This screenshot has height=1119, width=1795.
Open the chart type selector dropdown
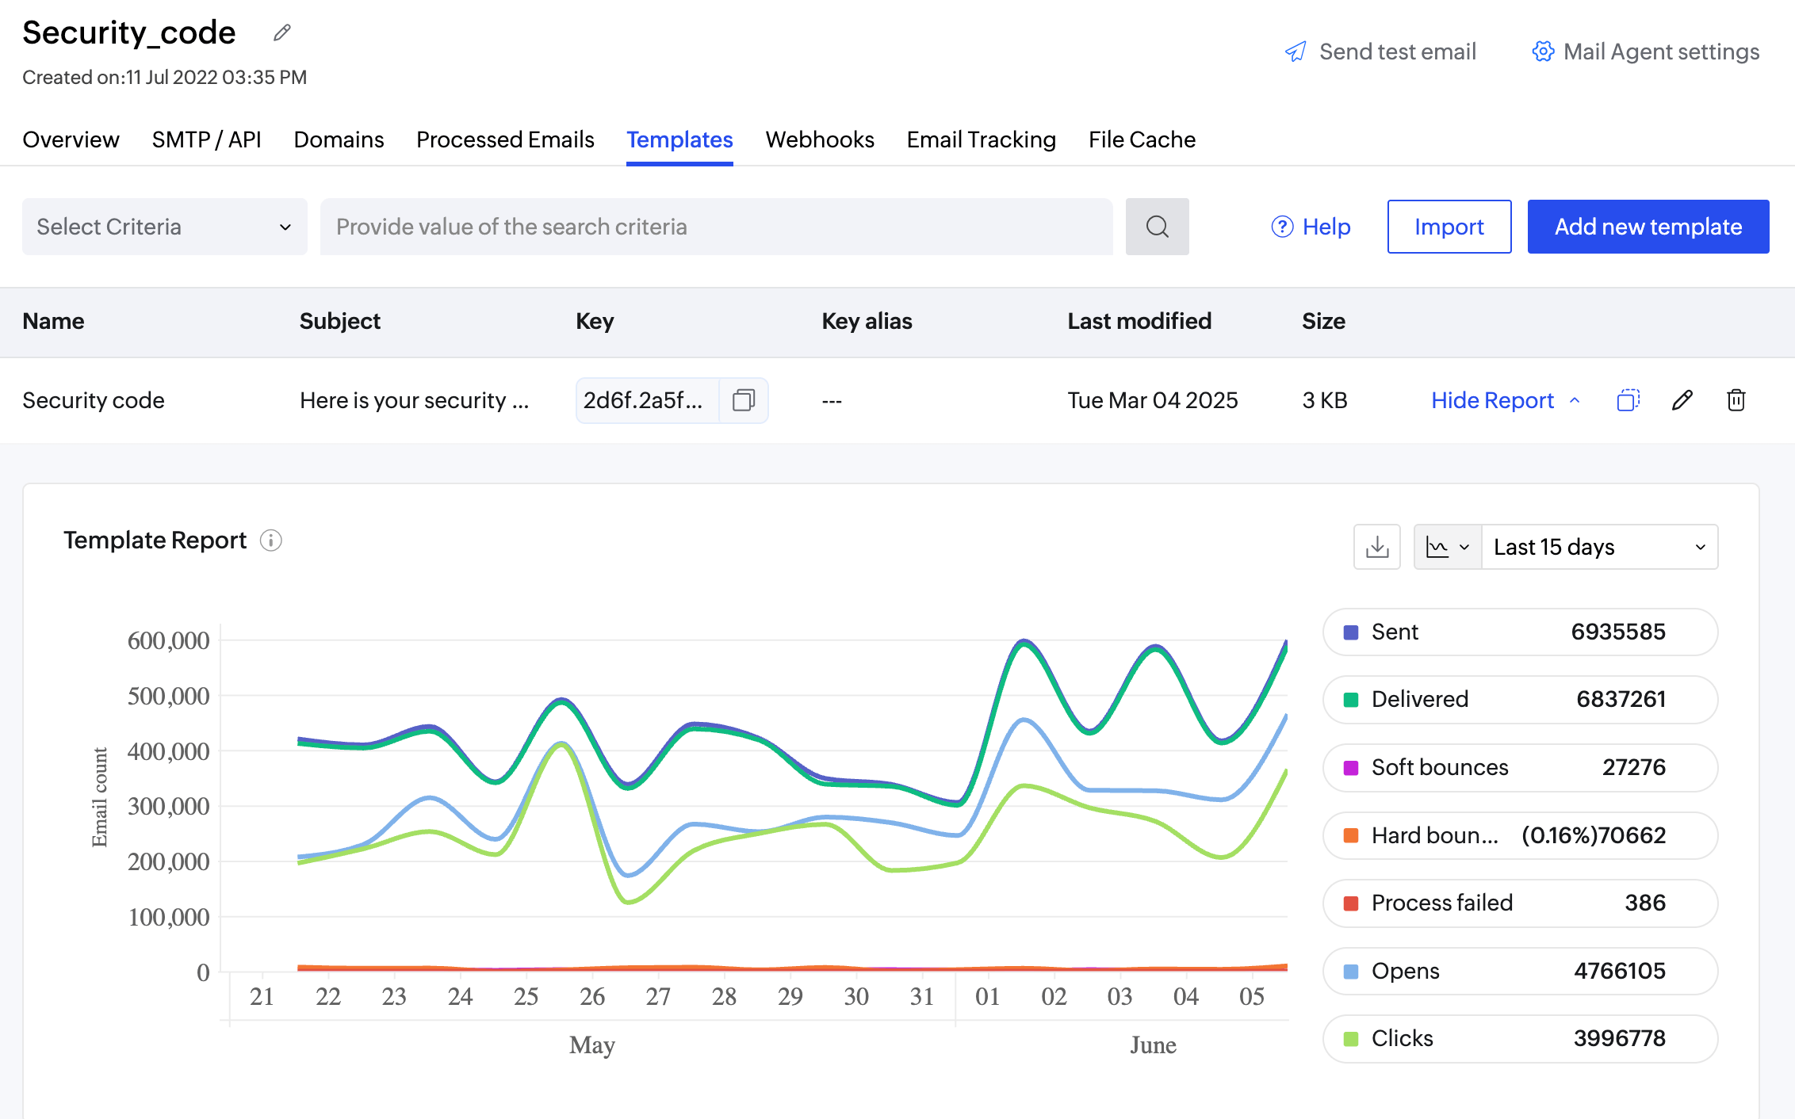1447,547
